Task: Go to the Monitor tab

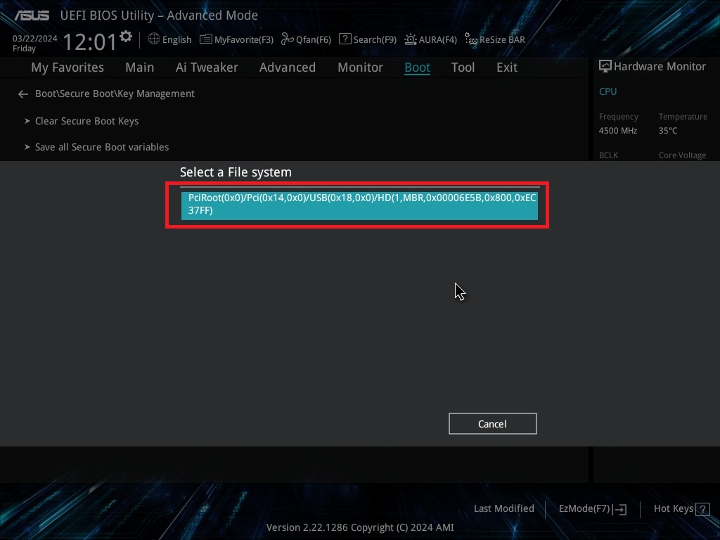Action: (x=360, y=67)
